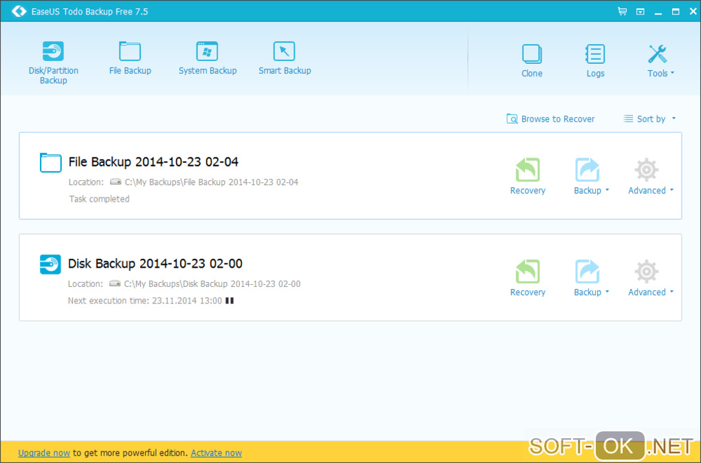This screenshot has height=463, width=701.
Task: Run Backup for File Backup task
Action: (587, 176)
